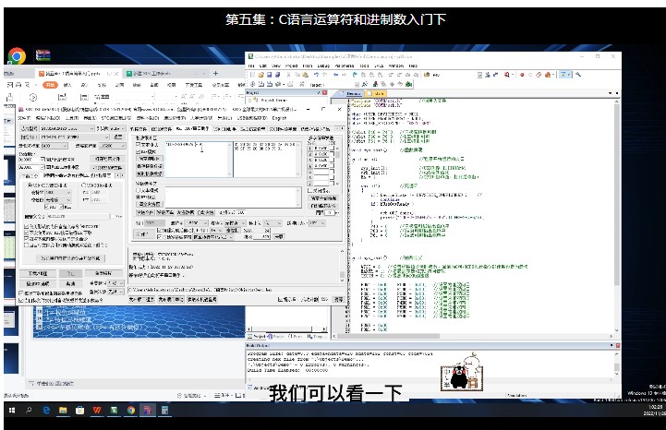Select text mode in STC-ISP send buffer
The height and width of the screenshot is (430, 666).
[x=146, y=190]
